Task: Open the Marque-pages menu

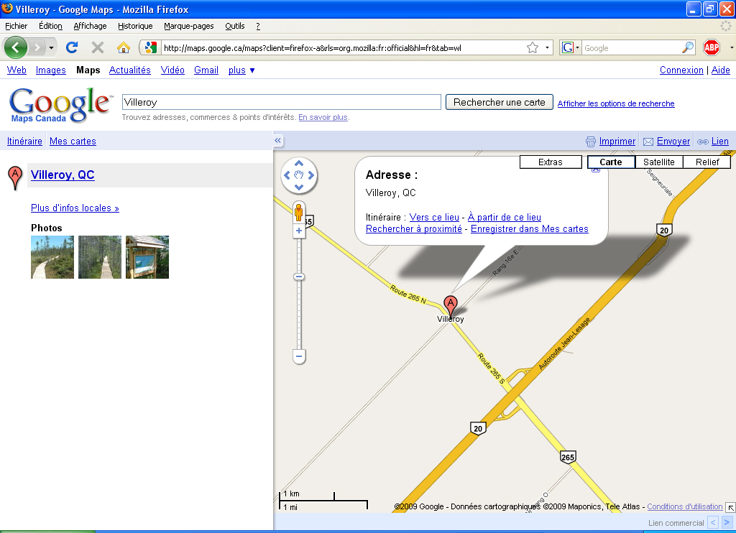Action: point(189,26)
